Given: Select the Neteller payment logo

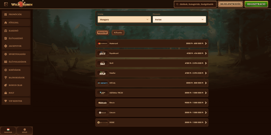Looking at the screenshot, I should pos(102,73).
